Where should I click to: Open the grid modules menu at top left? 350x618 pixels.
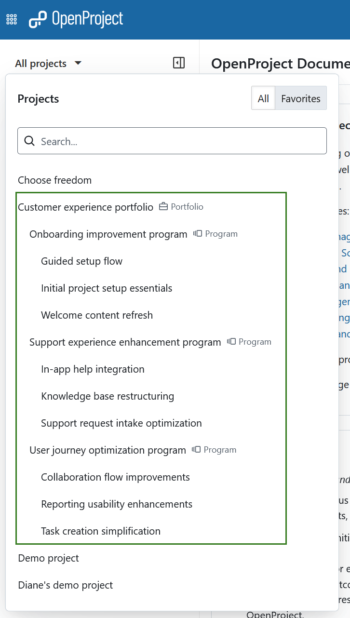12,19
